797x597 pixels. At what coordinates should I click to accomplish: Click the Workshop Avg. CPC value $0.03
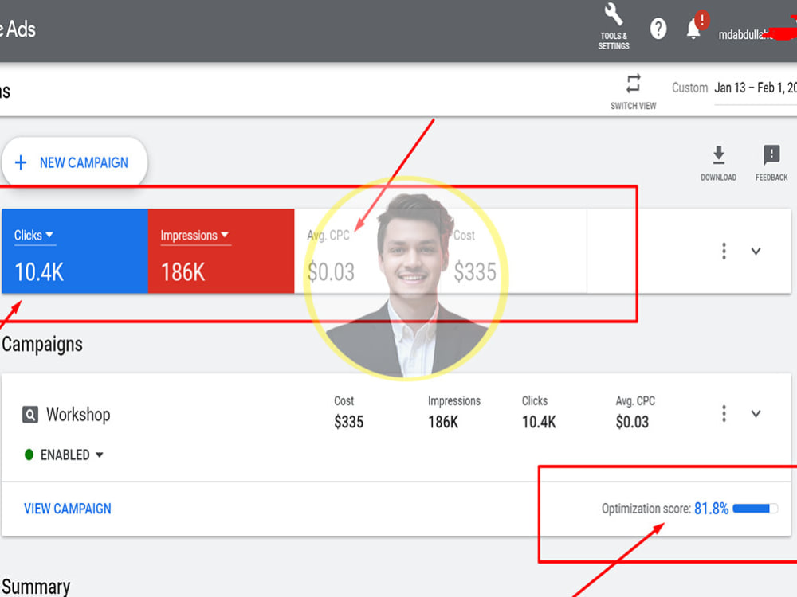pyautogui.click(x=632, y=422)
